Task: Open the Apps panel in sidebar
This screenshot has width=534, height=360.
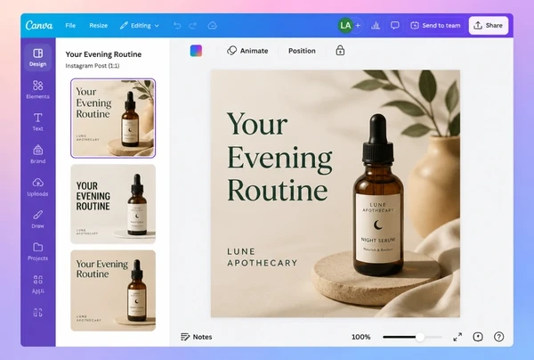Action: tap(37, 284)
